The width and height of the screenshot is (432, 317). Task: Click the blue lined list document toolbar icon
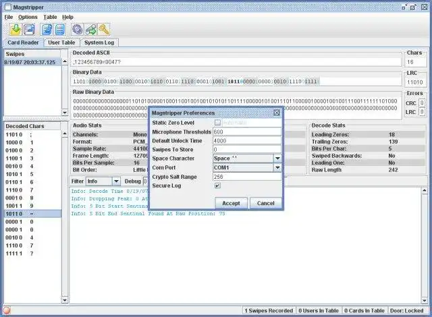pyautogui.click(x=60, y=29)
